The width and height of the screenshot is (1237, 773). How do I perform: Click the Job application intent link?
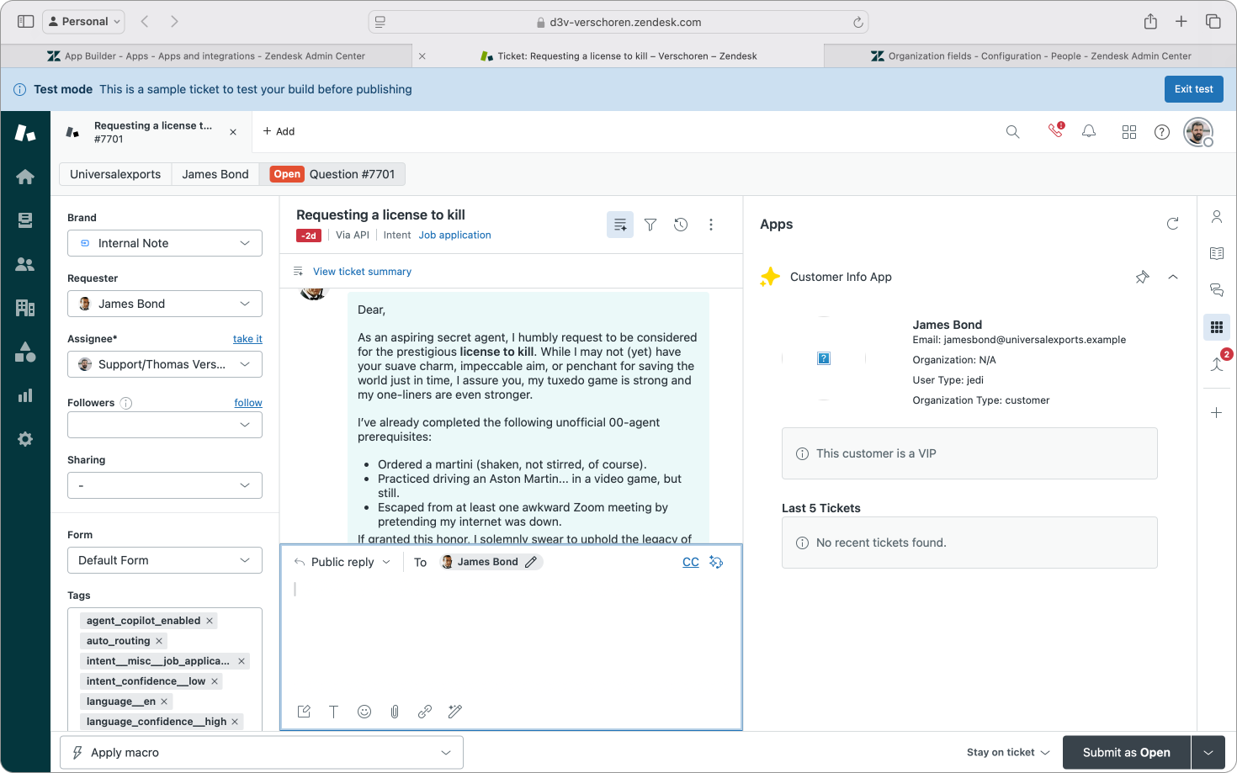(x=454, y=236)
